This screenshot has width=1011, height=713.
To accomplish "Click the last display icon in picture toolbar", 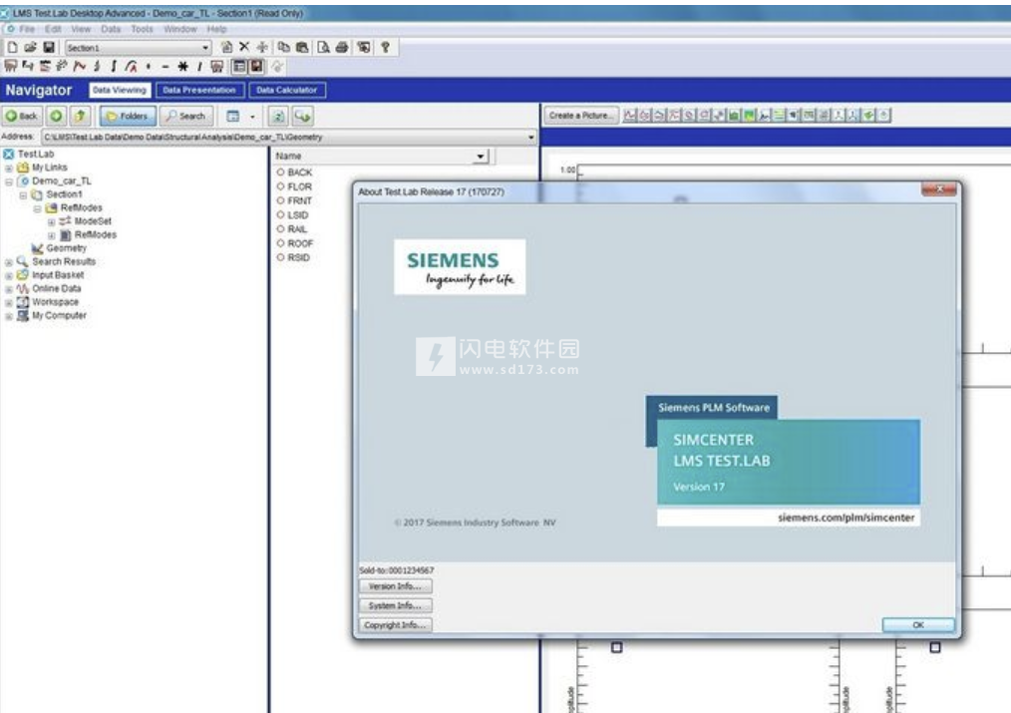I will click(884, 116).
